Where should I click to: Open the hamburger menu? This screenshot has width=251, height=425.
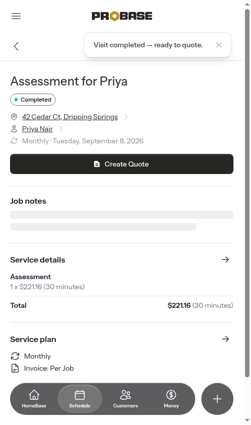[x=16, y=16]
